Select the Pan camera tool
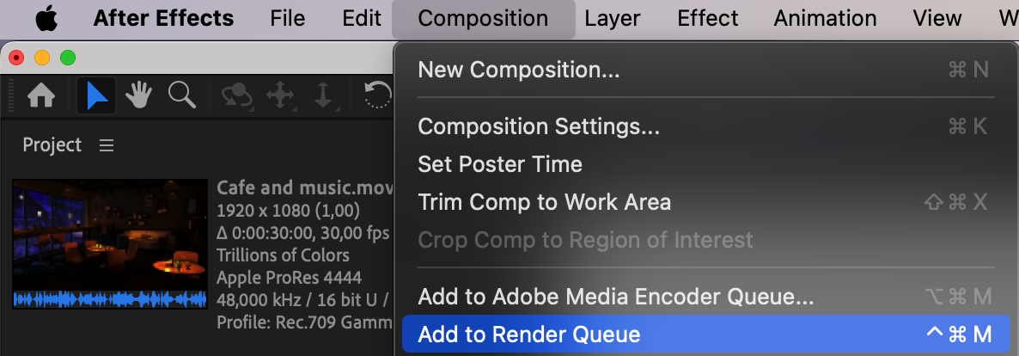 tap(280, 96)
